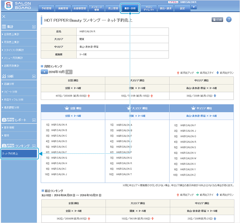Switch to the 予約管理 tab
This screenshot has width=240, height=223.
[x=46, y=8]
